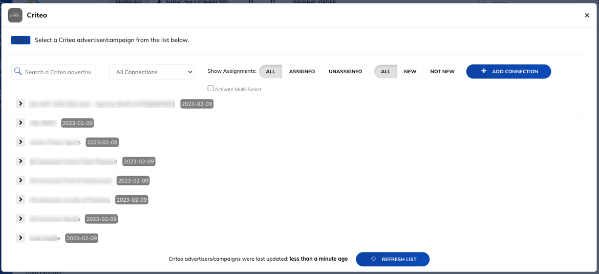Filter by UNASSIGNED advertisers
Viewport: 599px width, 274px height.
coord(346,72)
